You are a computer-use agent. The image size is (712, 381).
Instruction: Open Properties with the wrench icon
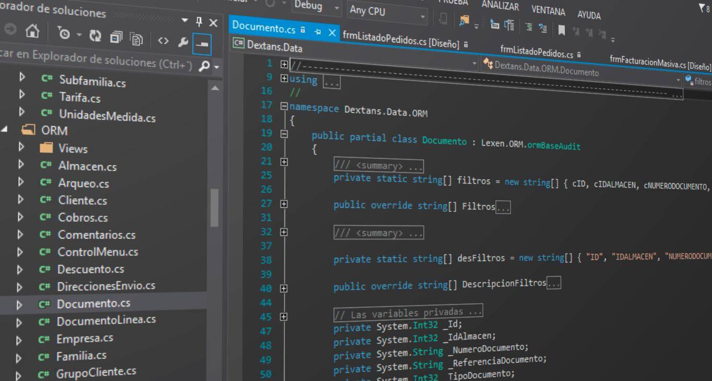tap(183, 42)
